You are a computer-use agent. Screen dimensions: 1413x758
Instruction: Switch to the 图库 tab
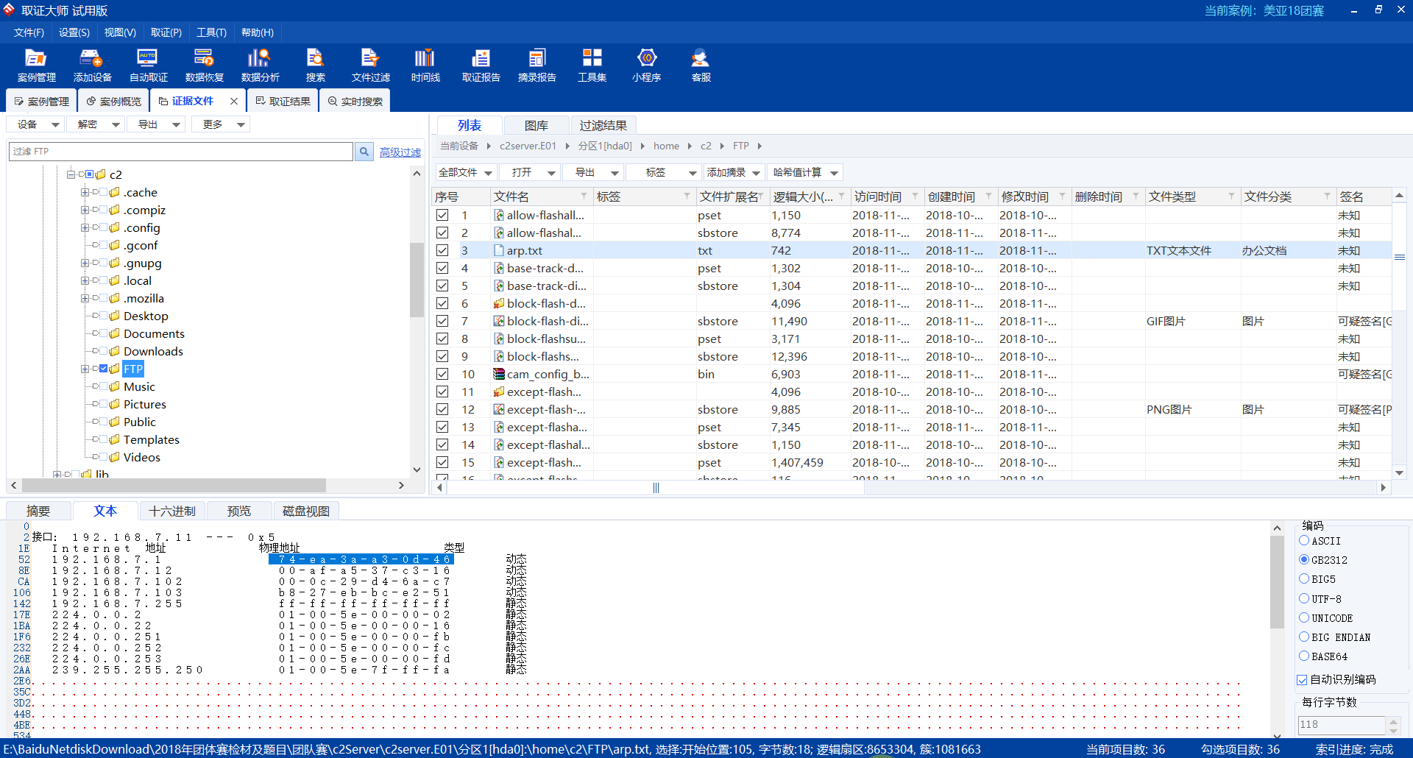click(536, 125)
